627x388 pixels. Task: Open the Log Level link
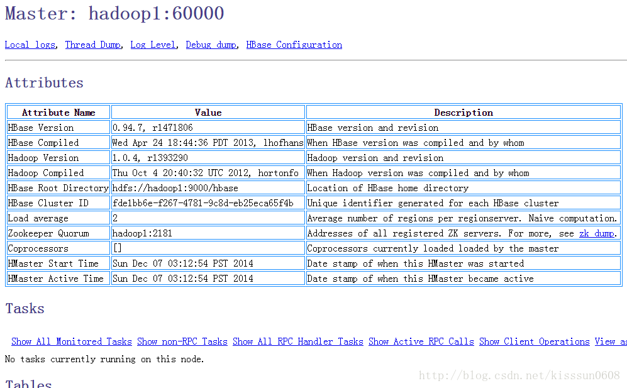point(153,45)
